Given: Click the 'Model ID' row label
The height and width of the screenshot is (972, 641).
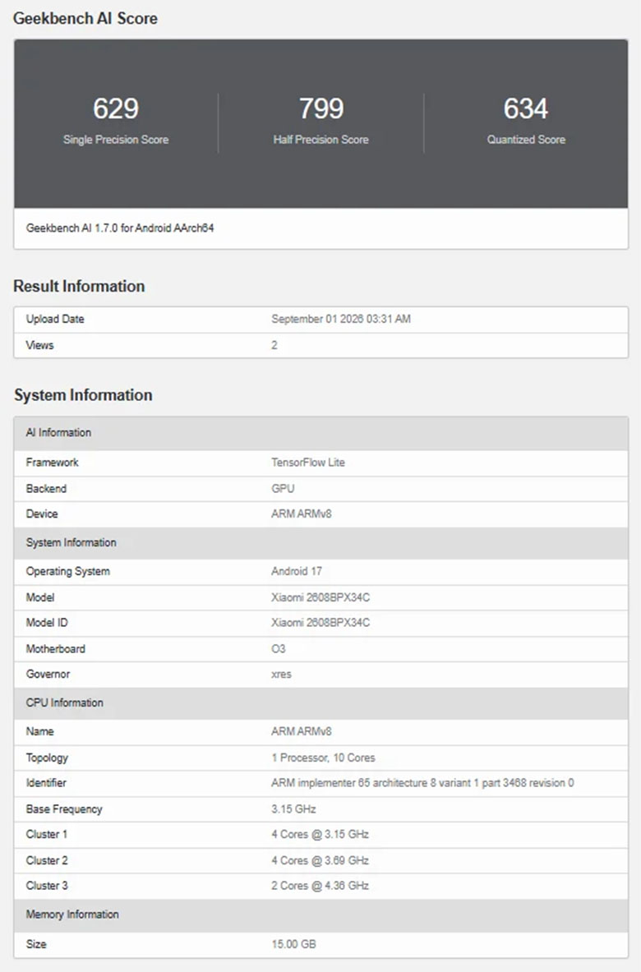Looking at the screenshot, I should pyautogui.click(x=47, y=622).
